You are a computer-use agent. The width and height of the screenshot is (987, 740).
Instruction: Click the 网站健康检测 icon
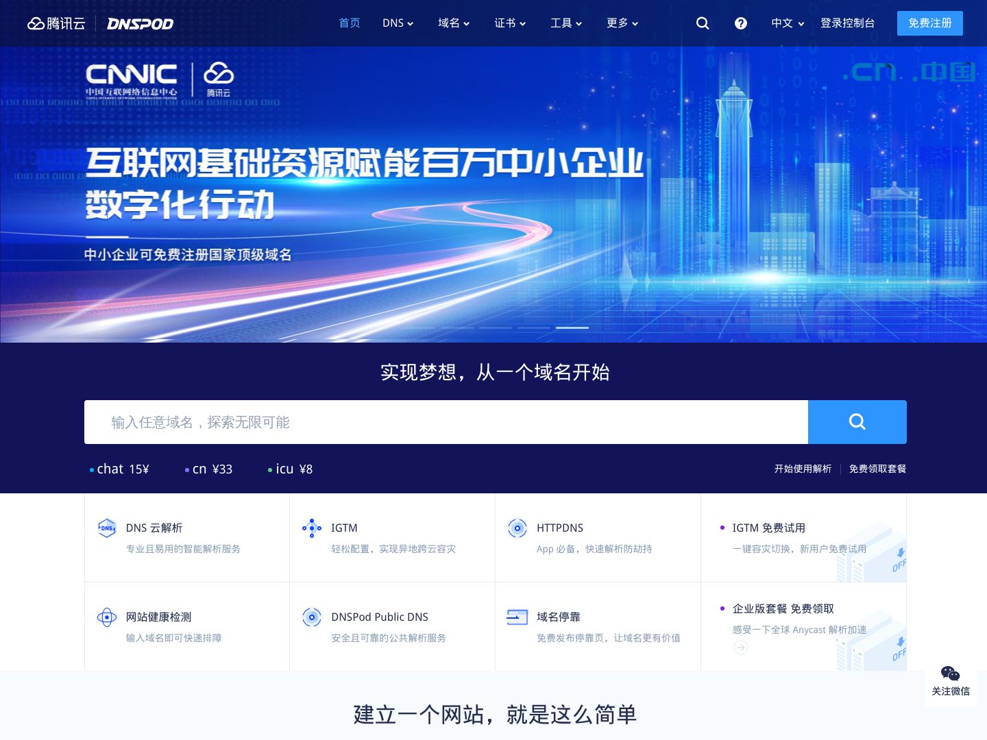click(x=107, y=617)
